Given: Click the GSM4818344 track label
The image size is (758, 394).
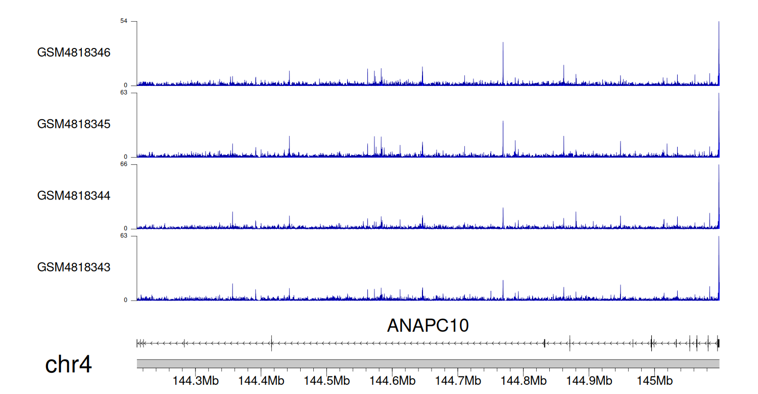Looking at the screenshot, I should click(74, 195).
